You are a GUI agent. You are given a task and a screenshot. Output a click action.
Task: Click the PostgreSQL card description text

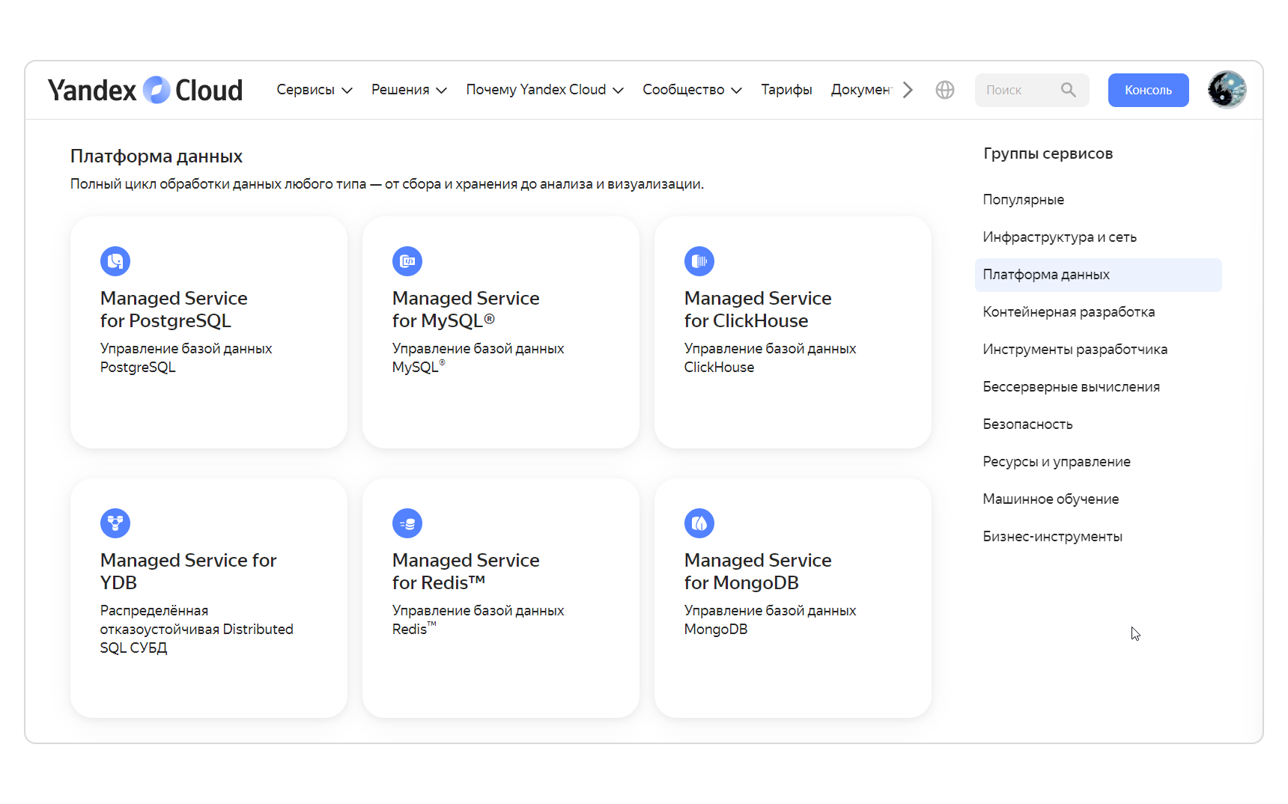(186, 358)
